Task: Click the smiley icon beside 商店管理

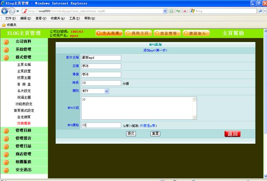Action: pos(6,154)
